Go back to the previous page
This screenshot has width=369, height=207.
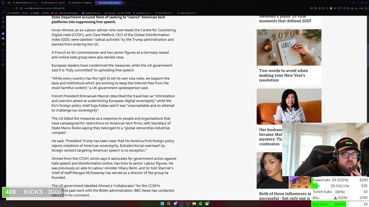9,8
